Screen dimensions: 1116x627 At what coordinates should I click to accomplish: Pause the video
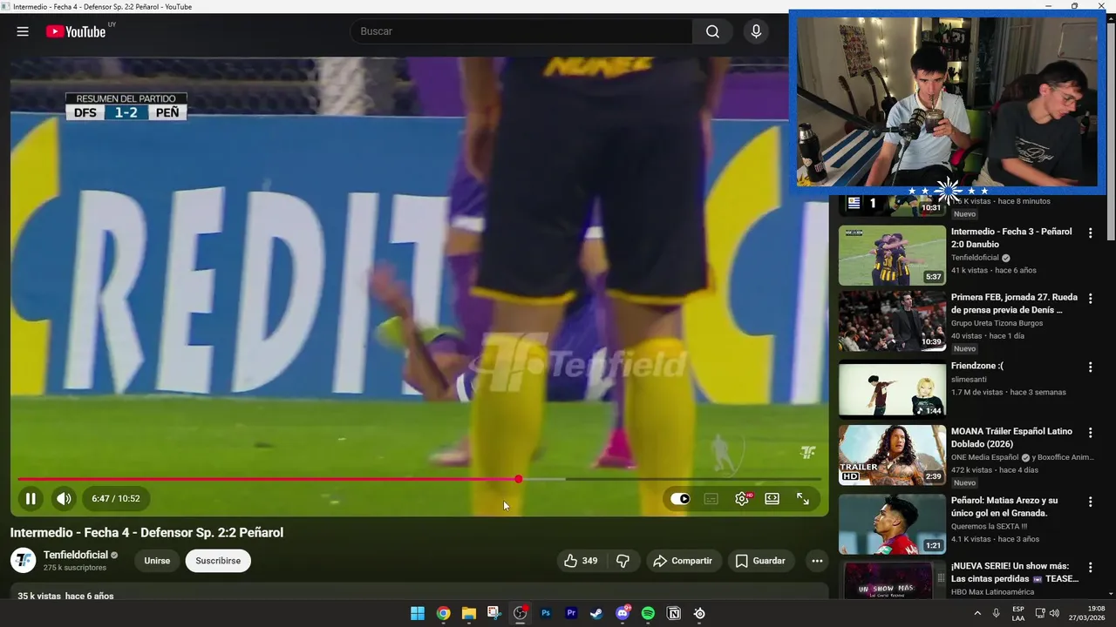31,499
